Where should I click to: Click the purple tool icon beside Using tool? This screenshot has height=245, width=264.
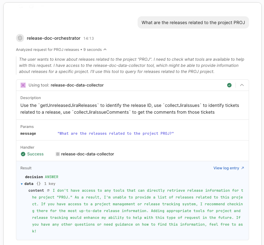[x=23, y=85]
